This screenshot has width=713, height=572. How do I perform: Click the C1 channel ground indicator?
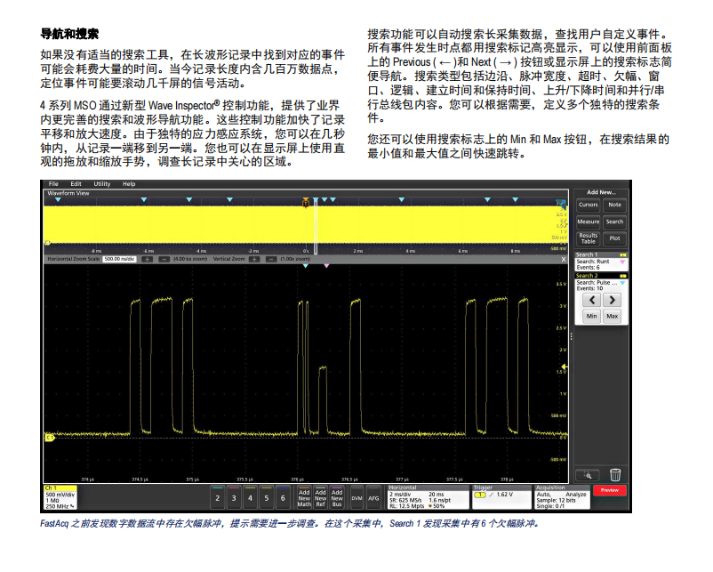point(49,438)
